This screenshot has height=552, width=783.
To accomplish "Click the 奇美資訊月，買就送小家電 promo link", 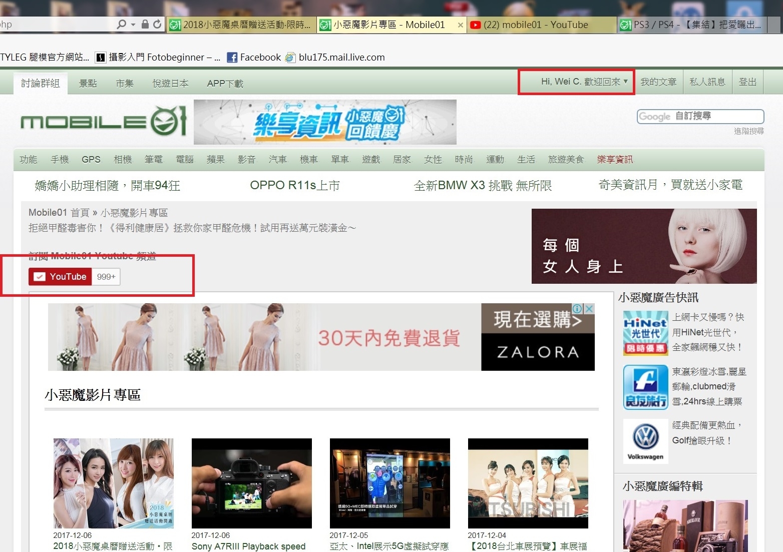I will pos(670,185).
